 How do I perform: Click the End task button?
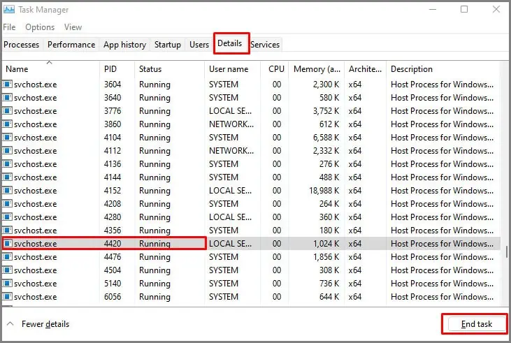[x=477, y=324]
